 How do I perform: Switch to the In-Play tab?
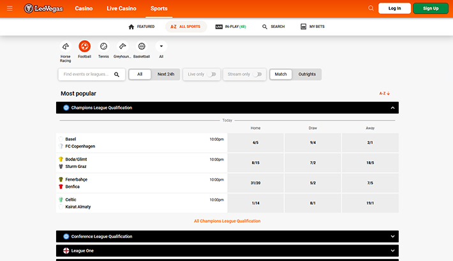tap(231, 27)
